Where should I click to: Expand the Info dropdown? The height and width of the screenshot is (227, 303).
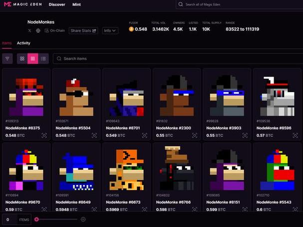tap(110, 31)
